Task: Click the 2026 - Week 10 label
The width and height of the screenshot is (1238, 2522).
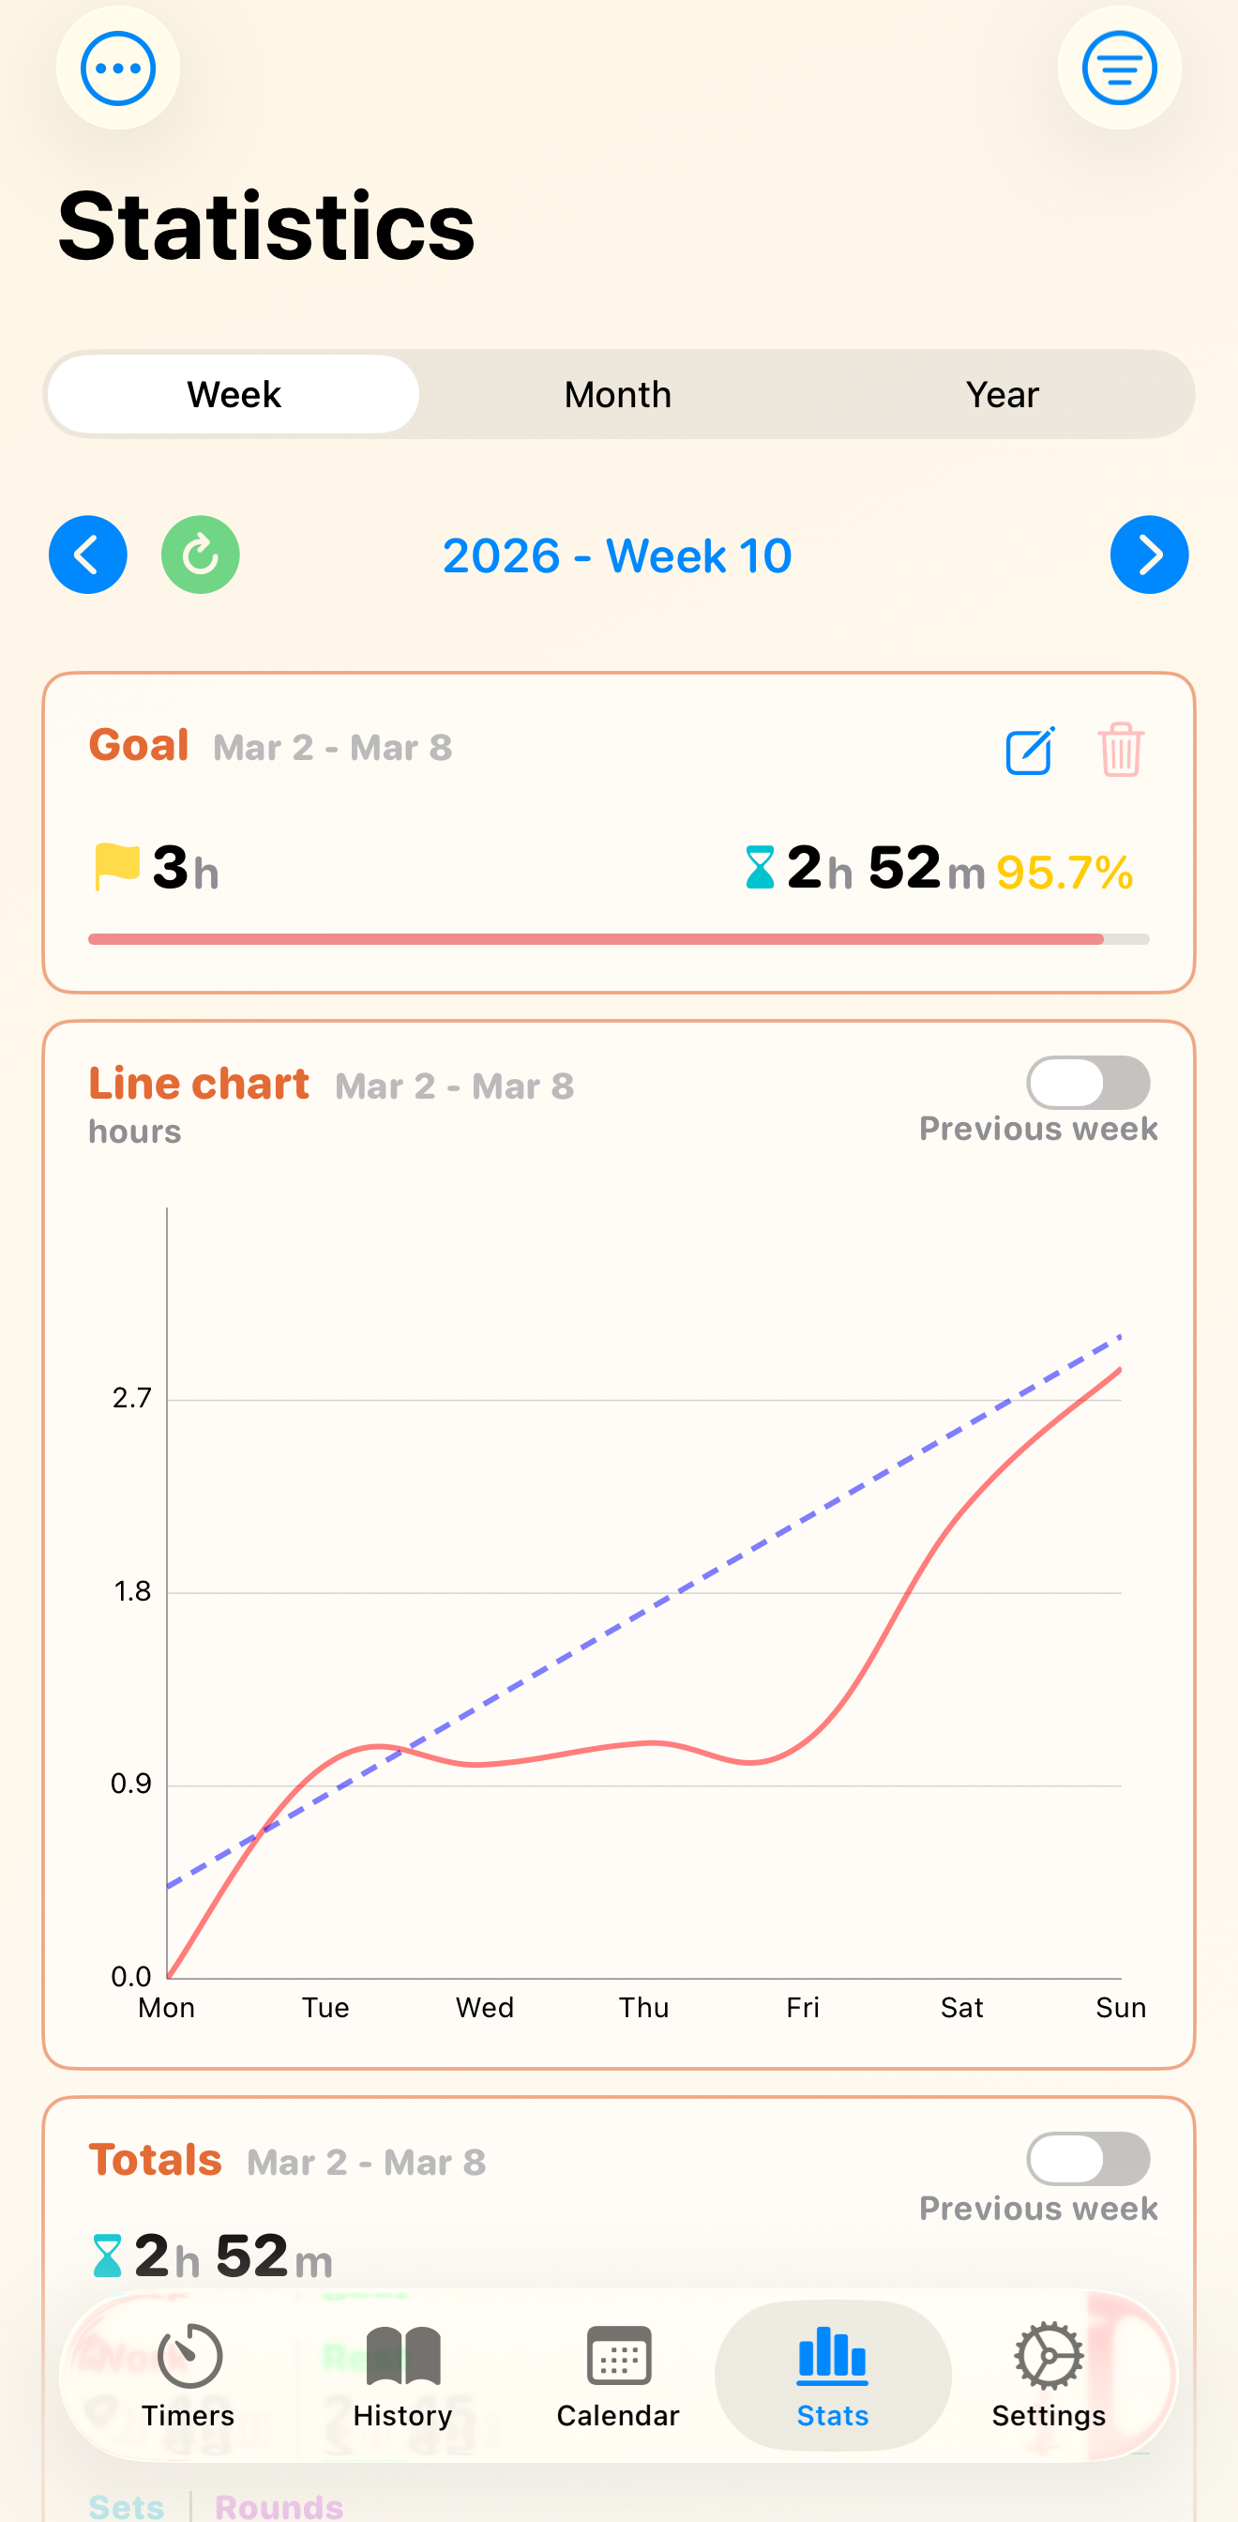Action: 616,555
